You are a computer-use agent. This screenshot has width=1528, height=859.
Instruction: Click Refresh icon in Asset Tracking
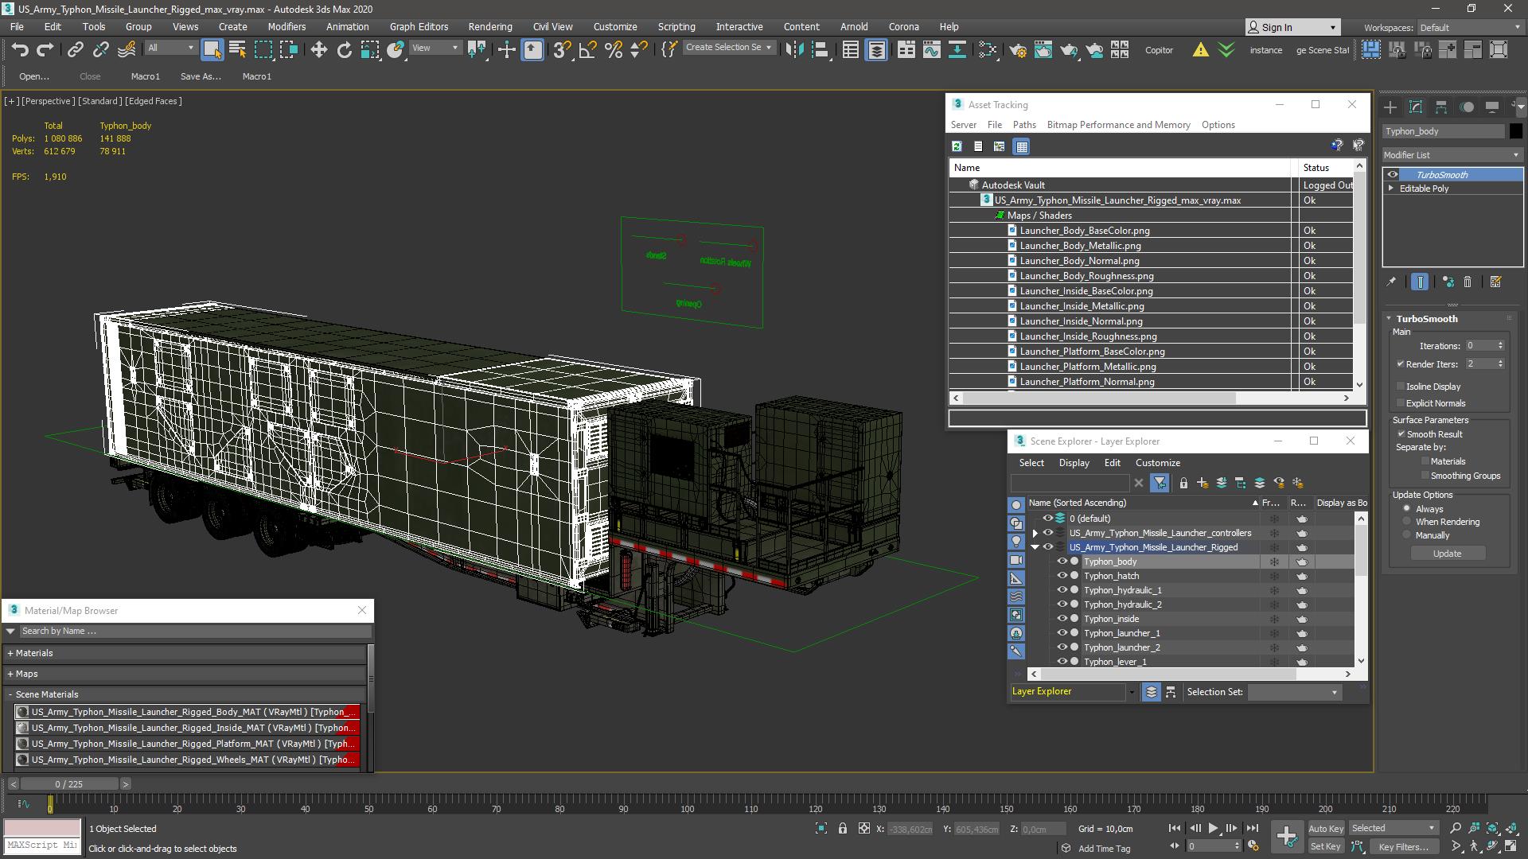pos(957,146)
